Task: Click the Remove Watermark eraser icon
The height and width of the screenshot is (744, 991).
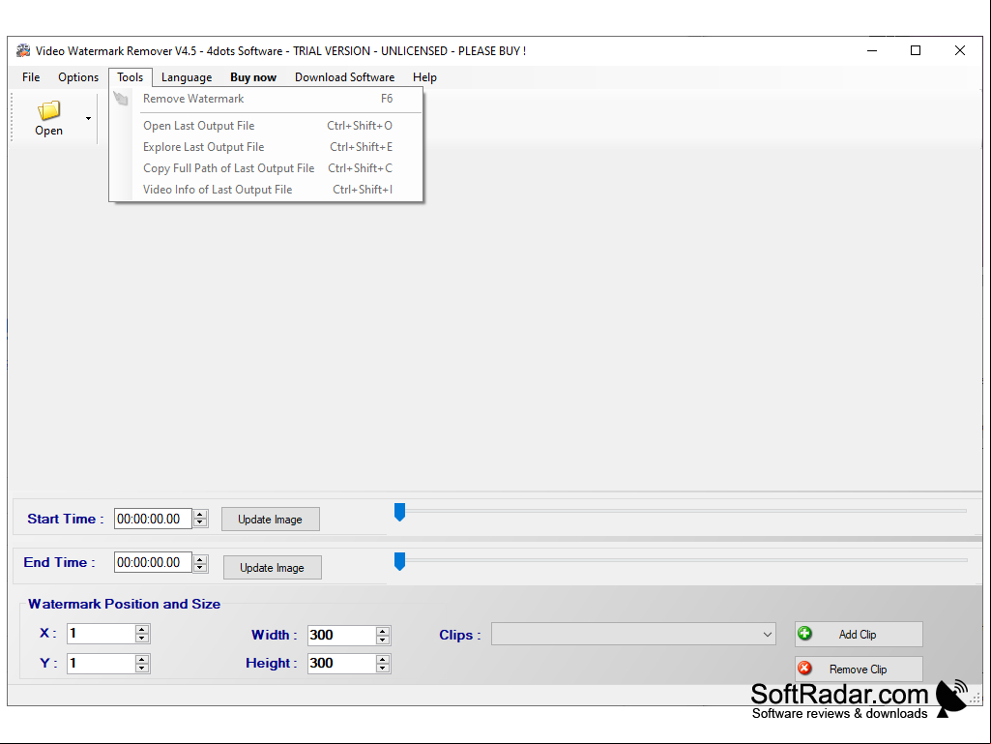Action: point(121,99)
